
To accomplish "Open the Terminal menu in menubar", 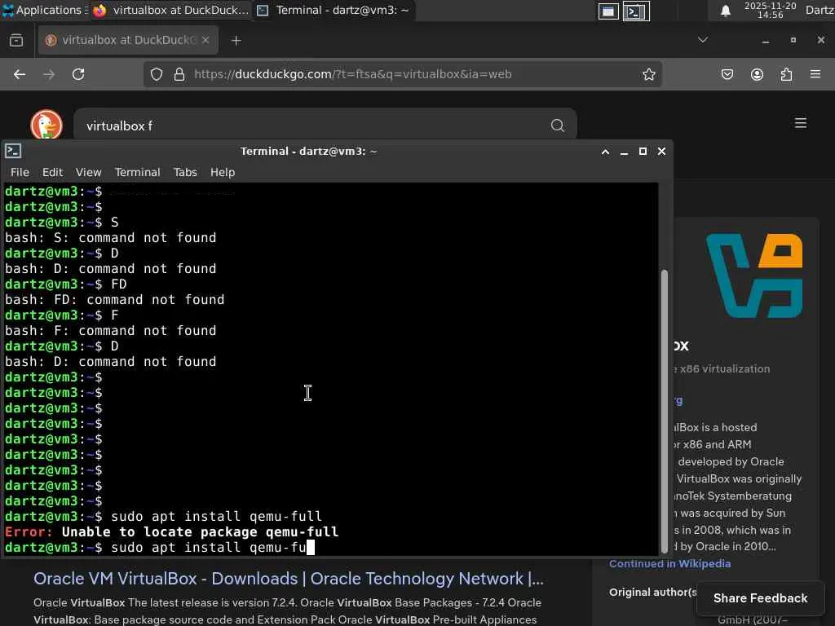I will pyautogui.click(x=137, y=173).
